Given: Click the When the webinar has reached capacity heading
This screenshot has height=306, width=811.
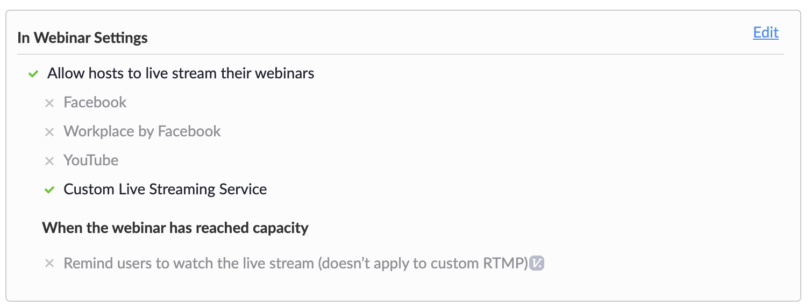Looking at the screenshot, I should [175, 228].
